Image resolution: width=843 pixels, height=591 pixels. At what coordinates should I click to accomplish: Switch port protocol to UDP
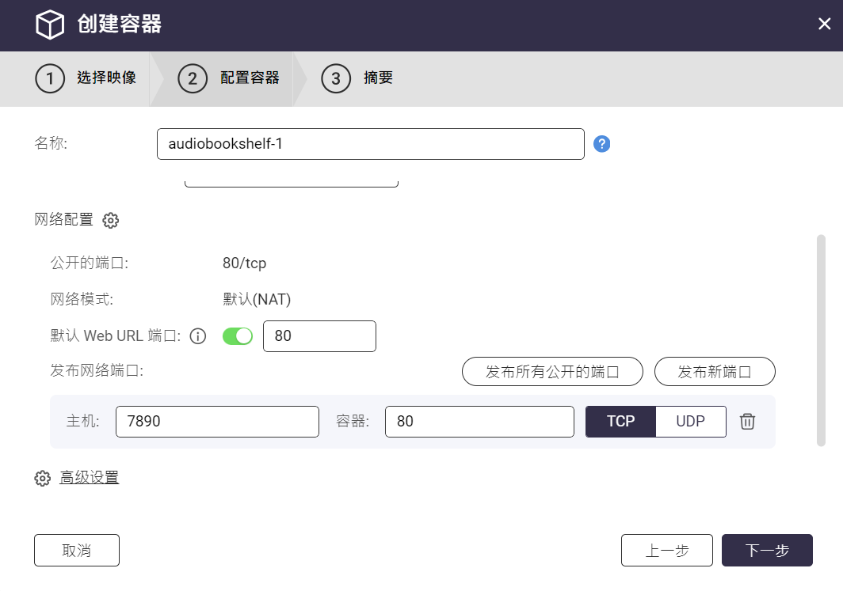coord(690,422)
